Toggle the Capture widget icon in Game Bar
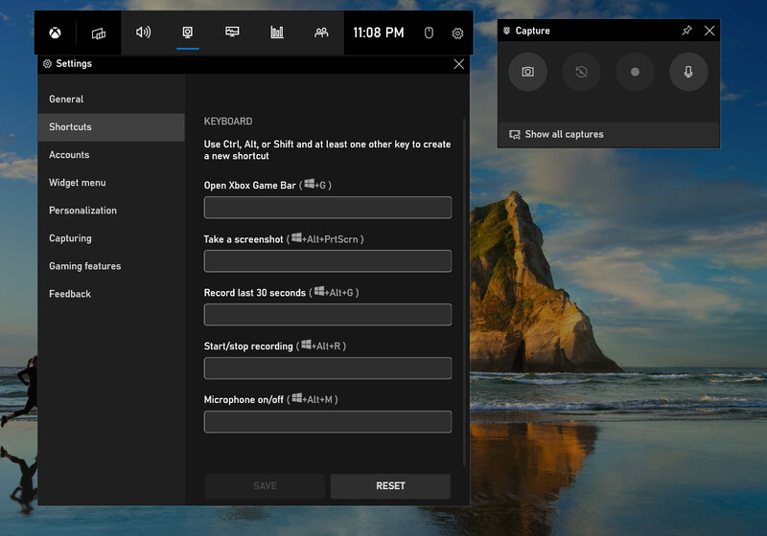 [x=187, y=33]
